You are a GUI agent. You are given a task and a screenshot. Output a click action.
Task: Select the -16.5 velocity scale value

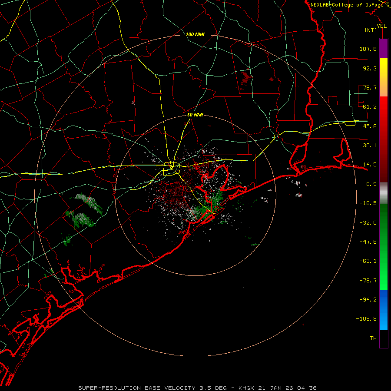pyautogui.click(x=368, y=203)
